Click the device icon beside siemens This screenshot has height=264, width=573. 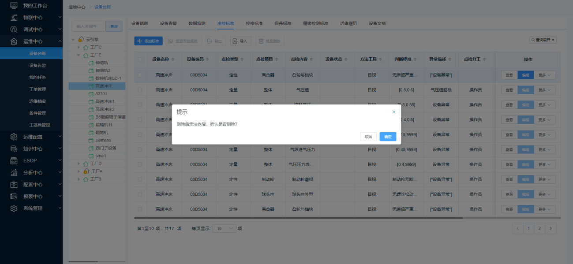coord(91,140)
